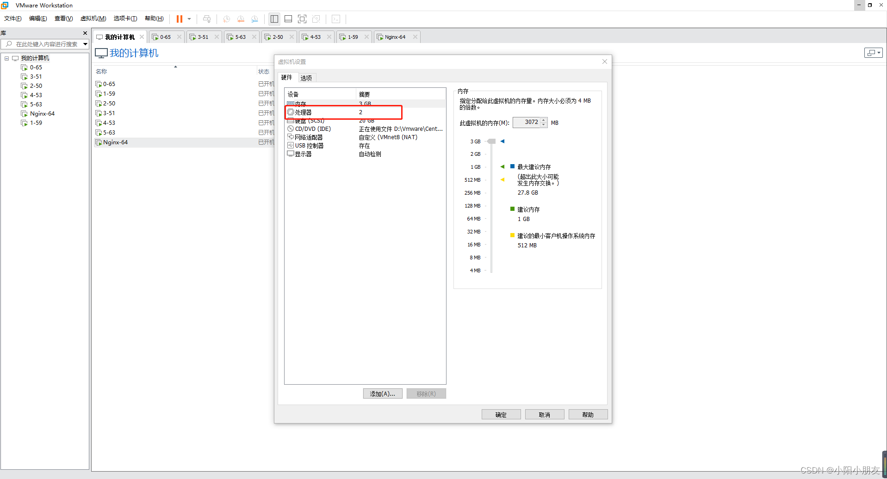Viewport: 887px width, 479px height.
Task: Toggle the library sidebar view icon
Action: (x=274, y=19)
